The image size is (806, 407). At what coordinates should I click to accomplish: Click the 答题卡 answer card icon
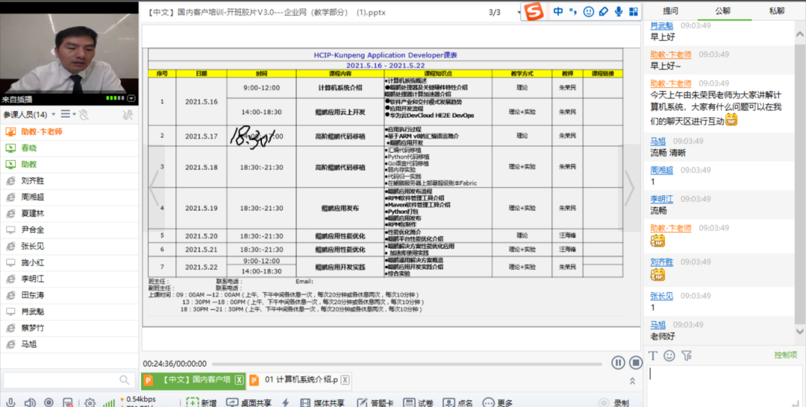[x=361, y=403]
